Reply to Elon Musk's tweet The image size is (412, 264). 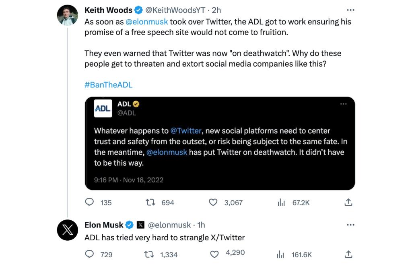[90, 254]
